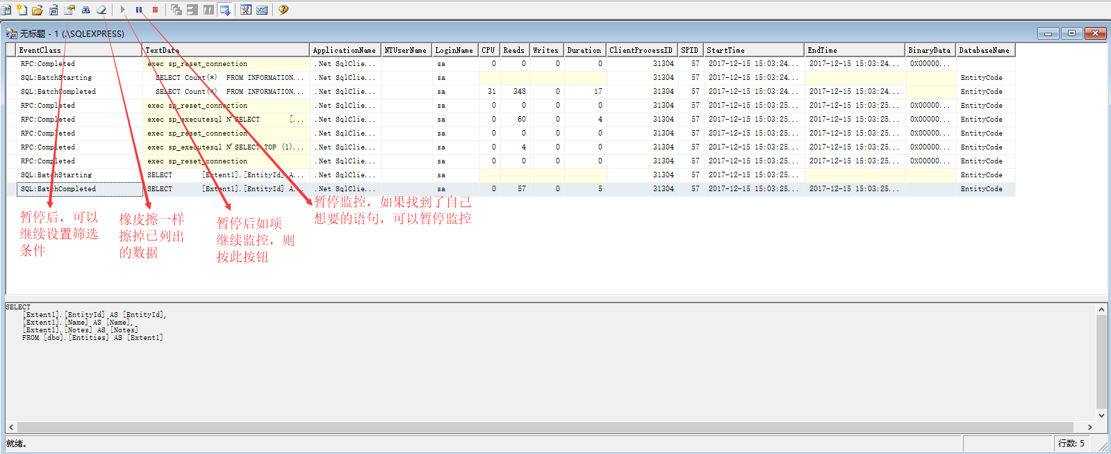
Task: Select the 'exec sp_executesql N'SELECT TOP (1)' cell
Action: (226, 147)
